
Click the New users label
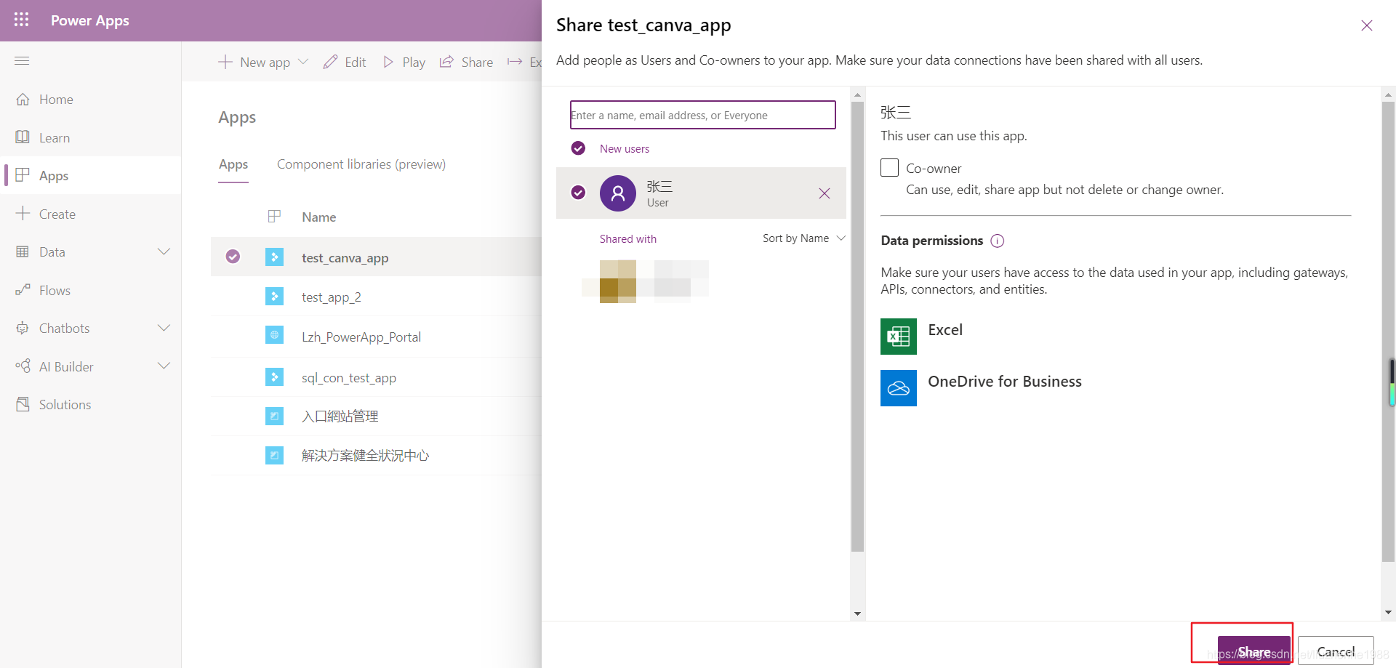625,148
